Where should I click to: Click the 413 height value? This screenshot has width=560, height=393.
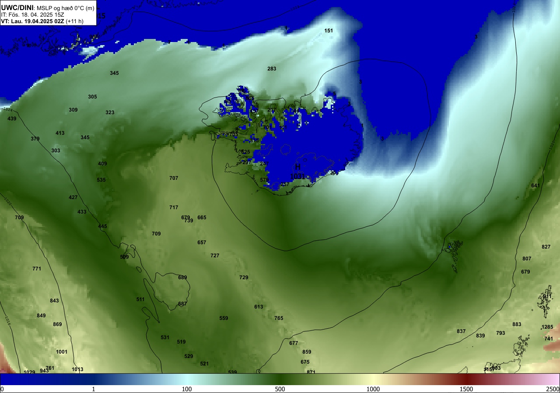pyautogui.click(x=60, y=133)
